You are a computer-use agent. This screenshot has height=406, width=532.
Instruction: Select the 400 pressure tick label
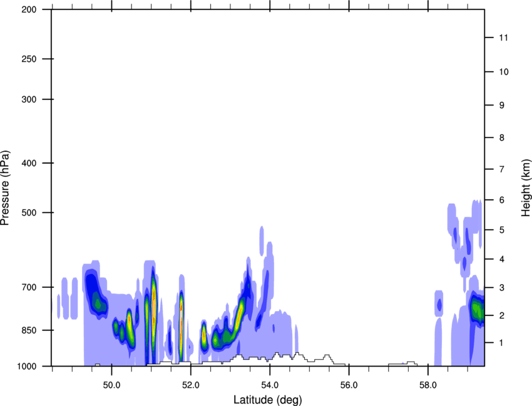[29, 163]
